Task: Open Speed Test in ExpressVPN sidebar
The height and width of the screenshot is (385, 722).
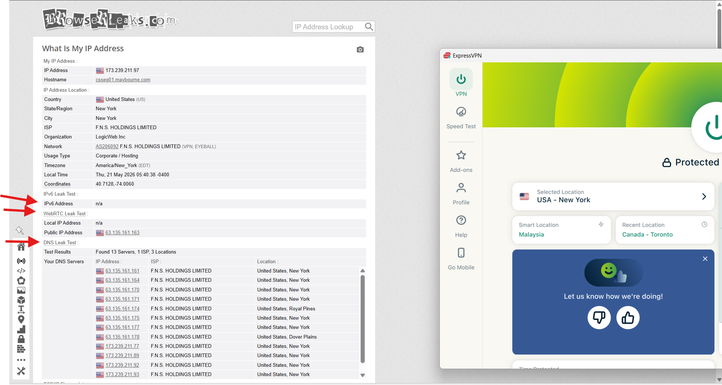Action: [x=461, y=118]
